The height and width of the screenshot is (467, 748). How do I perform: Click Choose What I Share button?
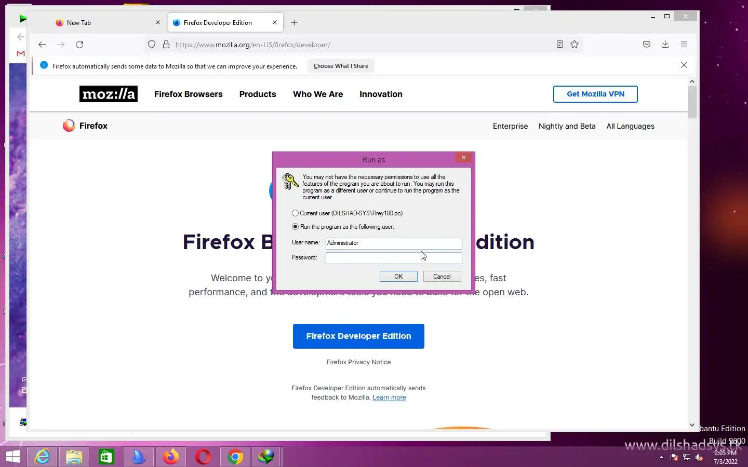341,66
